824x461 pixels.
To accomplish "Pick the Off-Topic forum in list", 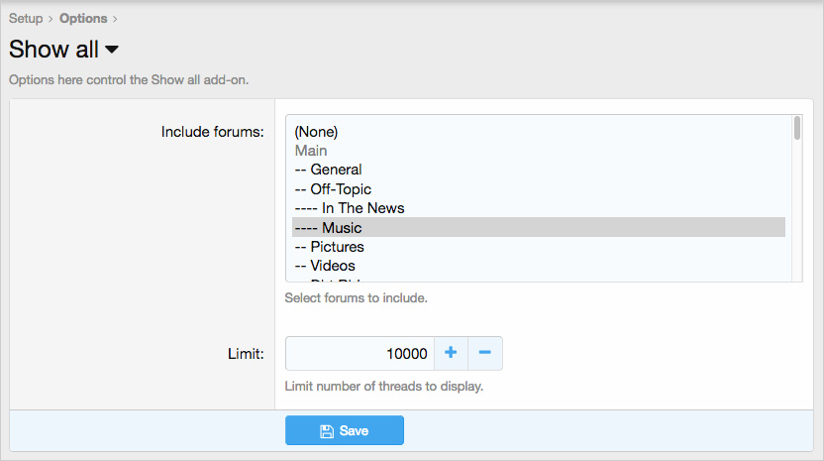I will [333, 188].
